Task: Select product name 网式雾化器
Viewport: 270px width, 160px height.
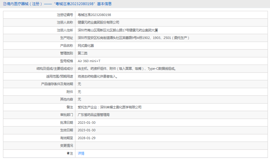Action: pos(86,46)
